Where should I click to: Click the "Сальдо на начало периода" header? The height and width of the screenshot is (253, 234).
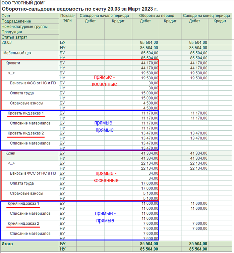point(104,16)
